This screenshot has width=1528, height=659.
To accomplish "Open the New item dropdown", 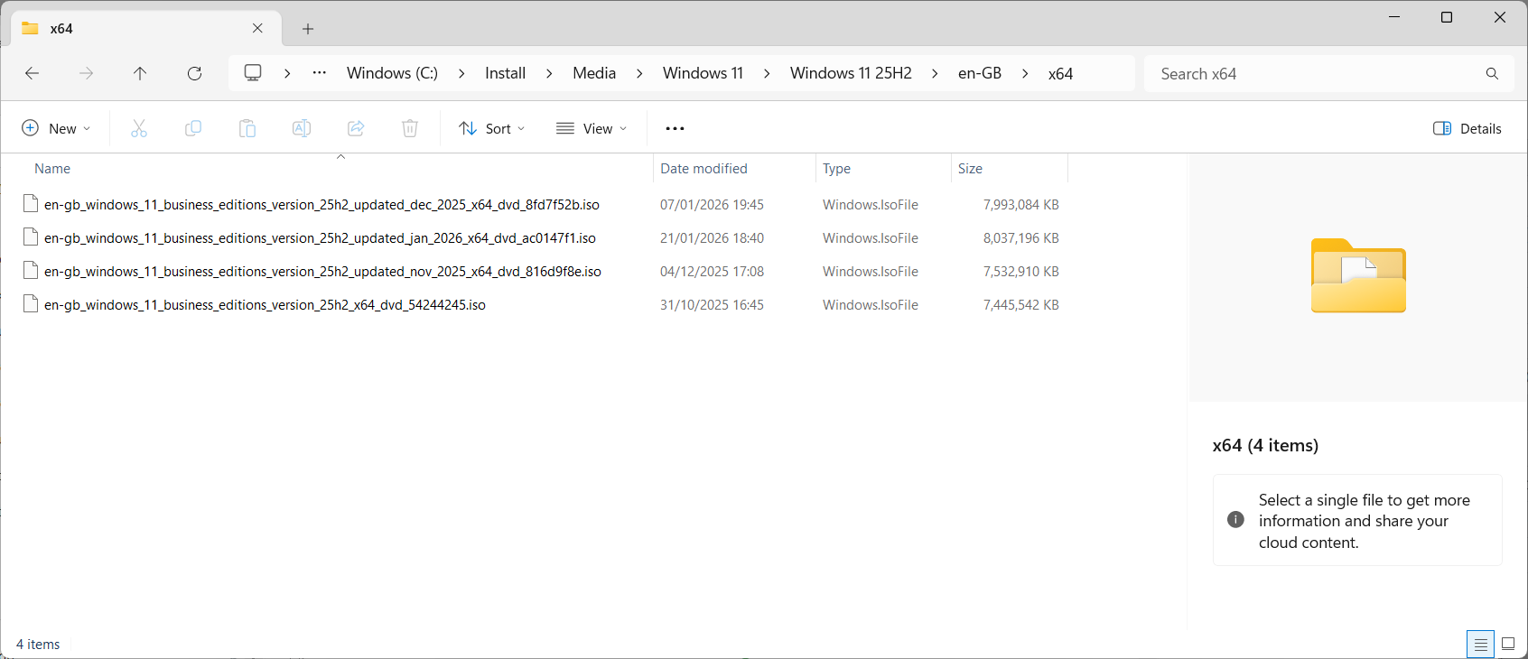I will pos(56,128).
